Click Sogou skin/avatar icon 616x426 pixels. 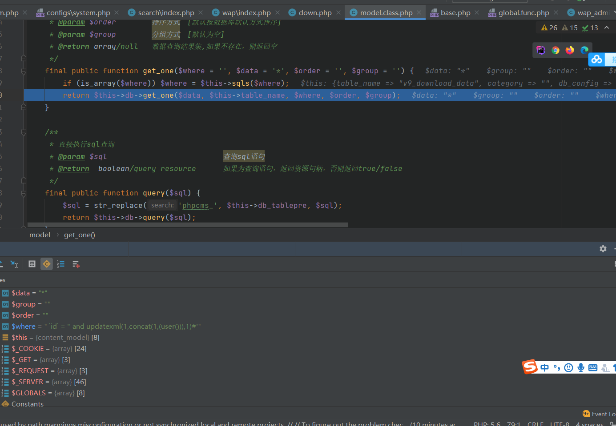coord(605,367)
